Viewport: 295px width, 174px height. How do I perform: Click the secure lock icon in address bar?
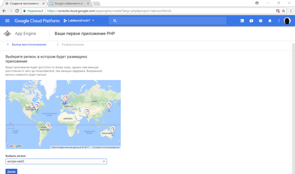24,11
